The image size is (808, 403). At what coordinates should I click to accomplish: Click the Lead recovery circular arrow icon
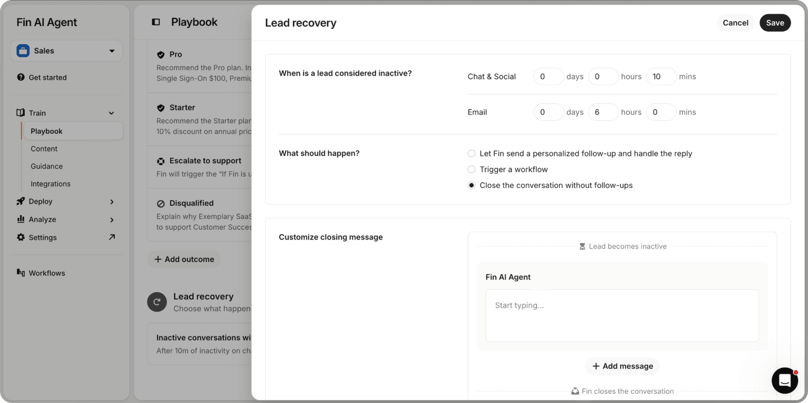[x=157, y=302]
